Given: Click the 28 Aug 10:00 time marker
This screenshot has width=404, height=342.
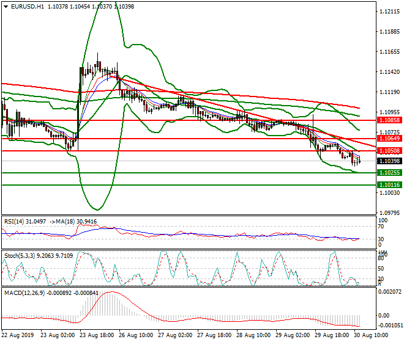Looking at the screenshot, I should click(255, 336).
